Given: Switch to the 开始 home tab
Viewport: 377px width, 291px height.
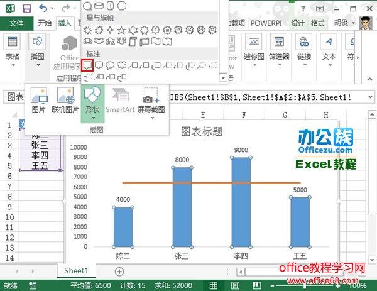Looking at the screenshot, I should click(45, 23).
